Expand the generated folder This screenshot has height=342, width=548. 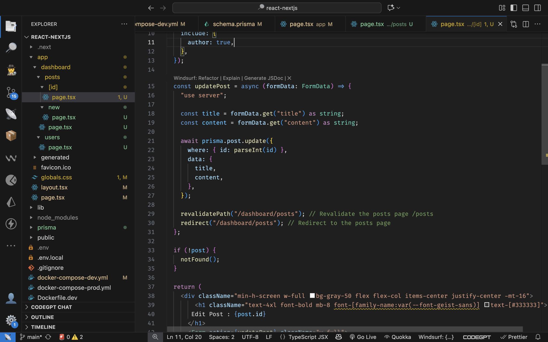[x=35, y=157]
